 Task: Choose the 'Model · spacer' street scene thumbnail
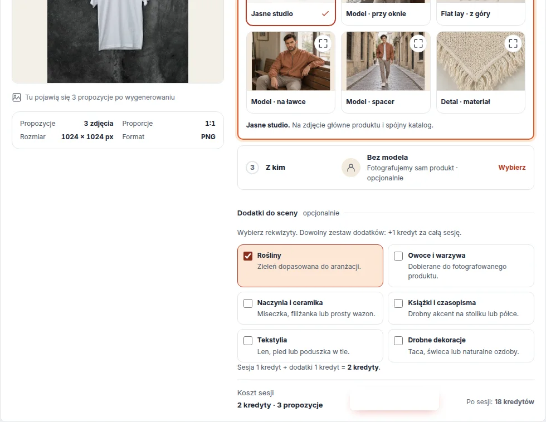tap(386, 61)
